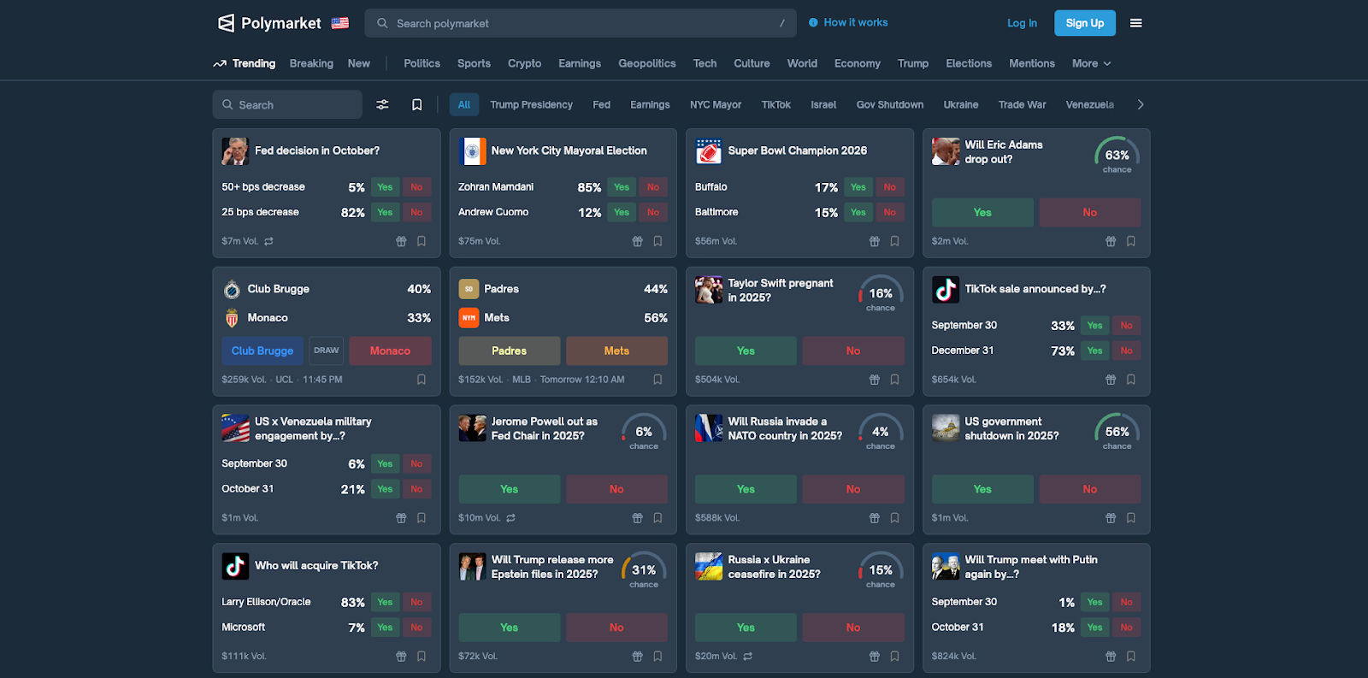The height and width of the screenshot is (678, 1368).
Task: Click the repost icon on Fed decision card
Action: pyautogui.click(x=268, y=241)
